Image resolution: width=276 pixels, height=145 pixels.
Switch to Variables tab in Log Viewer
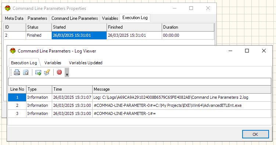[x=53, y=63]
